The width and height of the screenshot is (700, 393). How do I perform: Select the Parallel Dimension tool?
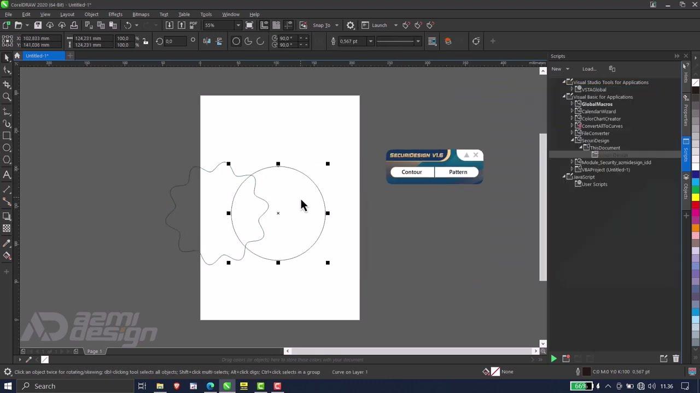coord(7,189)
